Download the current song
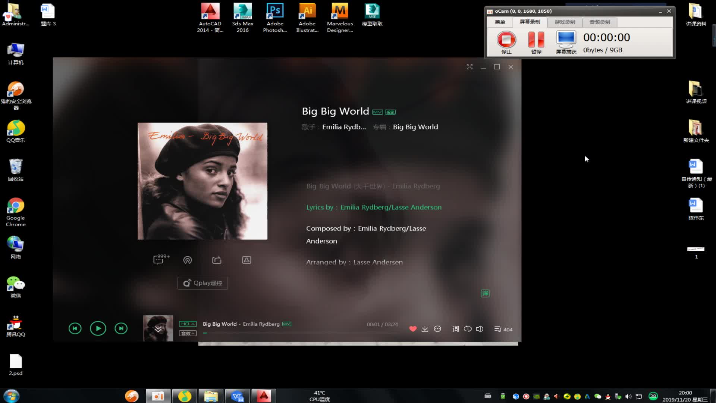 pyautogui.click(x=425, y=329)
